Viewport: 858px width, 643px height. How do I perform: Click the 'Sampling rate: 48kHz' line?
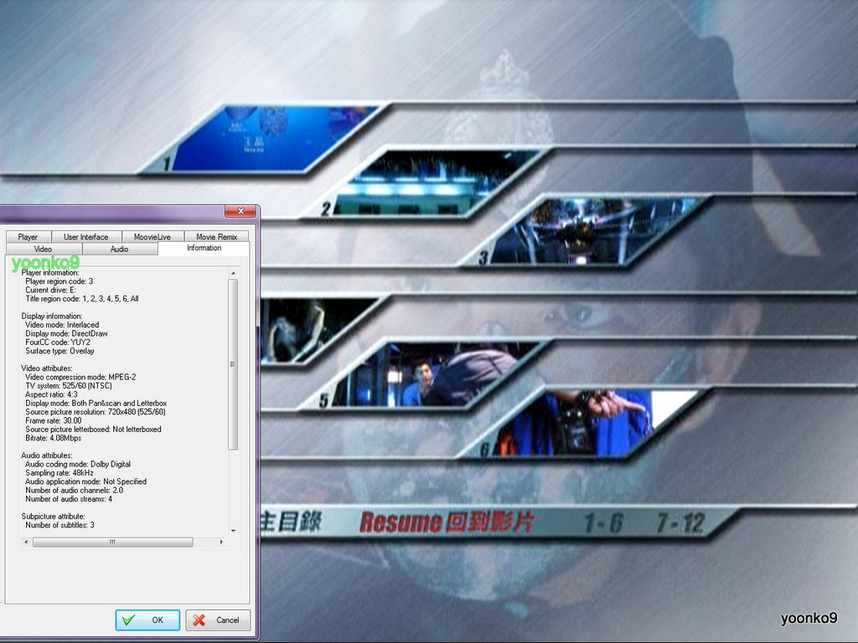[59, 473]
